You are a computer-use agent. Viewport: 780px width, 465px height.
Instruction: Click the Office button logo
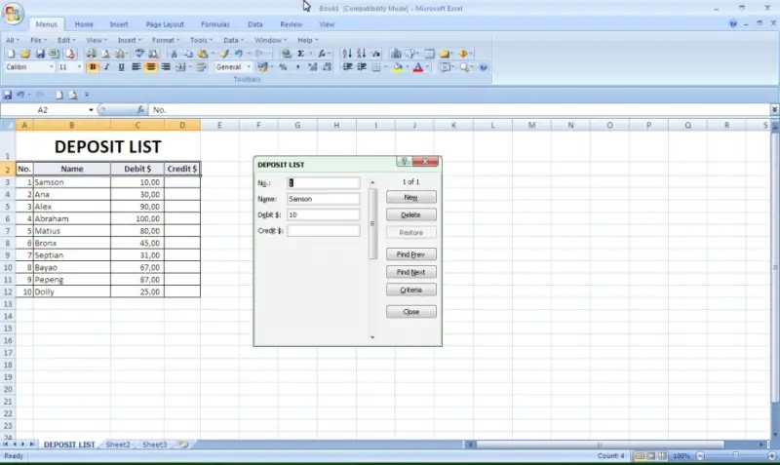13,15
